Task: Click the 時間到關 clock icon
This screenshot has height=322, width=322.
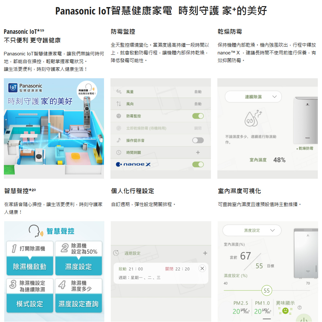Action: coord(119,152)
